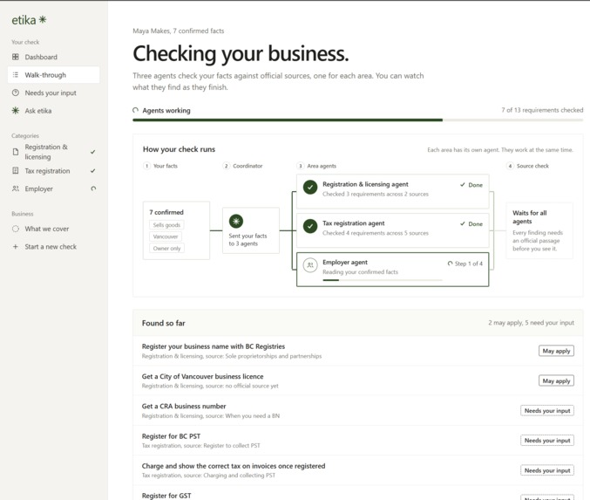Click the Walk-through list icon
The height and width of the screenshot is (500, 590).
16,75
